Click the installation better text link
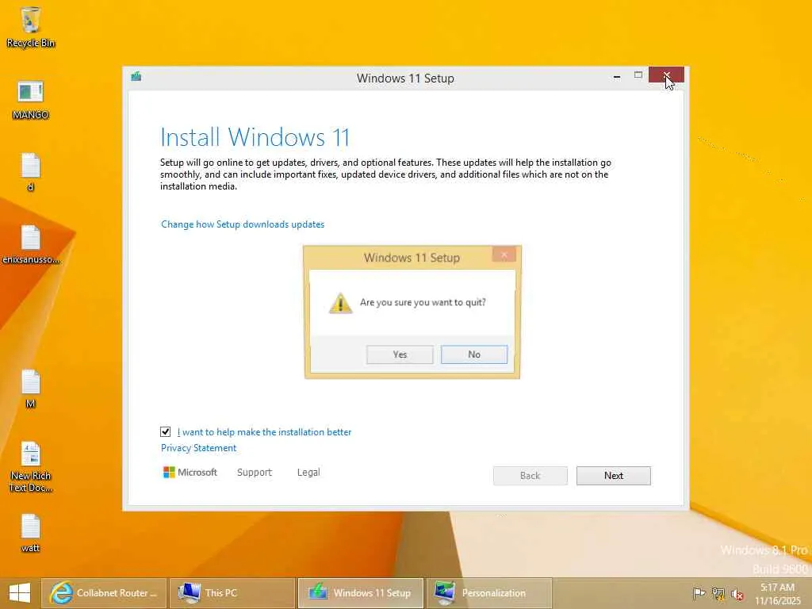This screenshot has height=609, width=812. click(264, 432)
